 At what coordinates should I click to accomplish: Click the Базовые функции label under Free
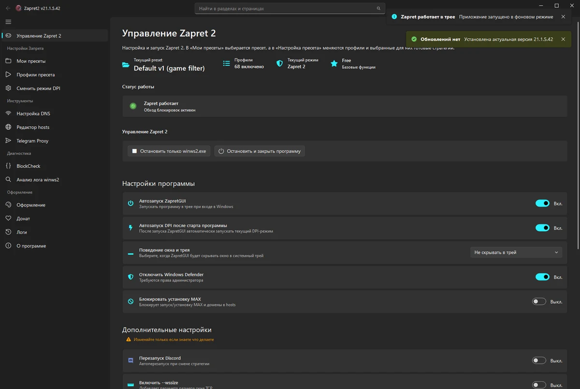click(359, 67)
